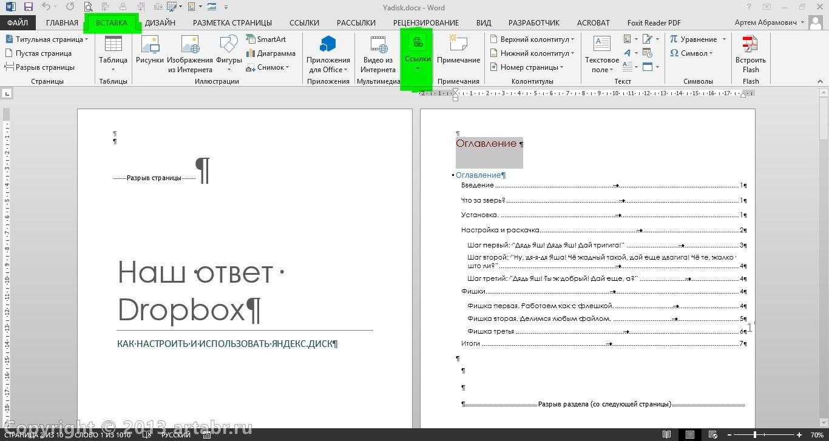Add a comment with Примечание
The width and height of the screenshot is (829, 441).
coord(458,50)
